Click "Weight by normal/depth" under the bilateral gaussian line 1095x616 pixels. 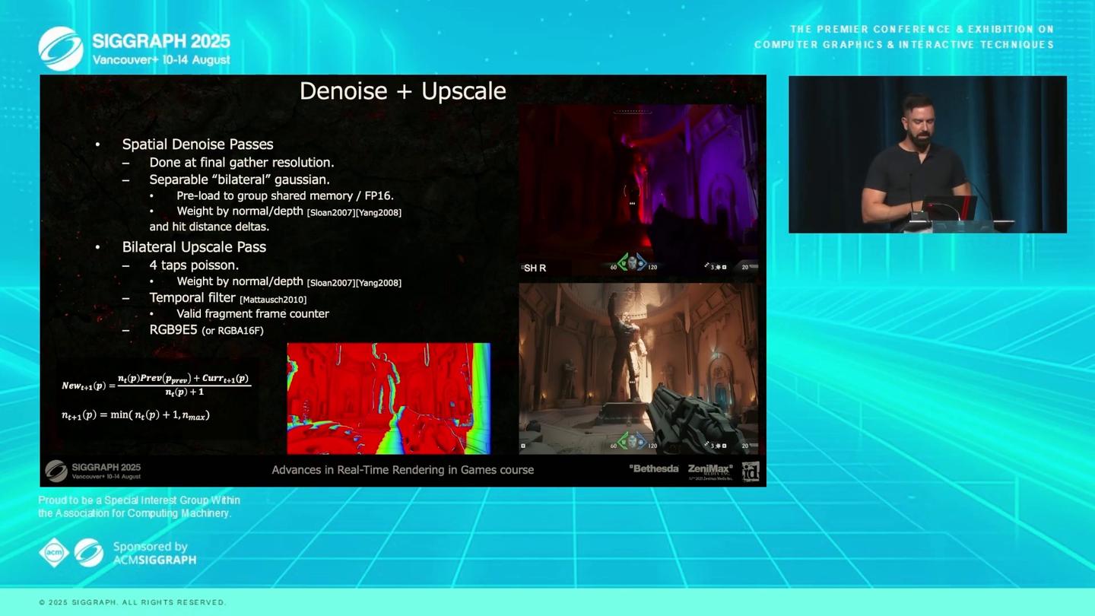(x=240, y=211)
